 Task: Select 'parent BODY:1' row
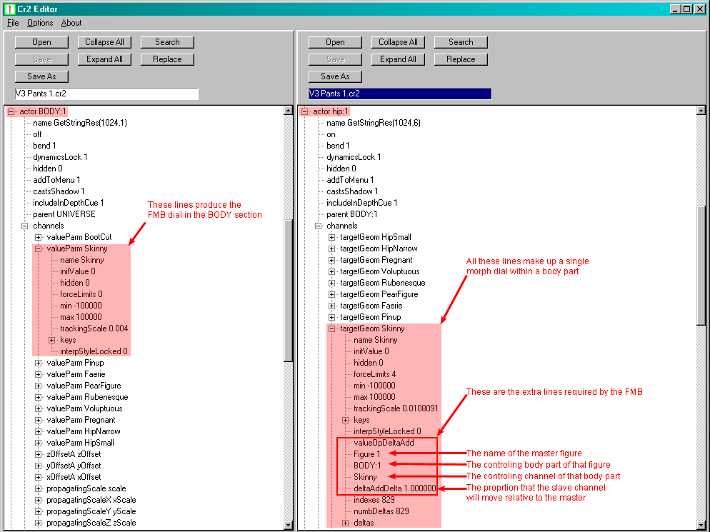tap(352, 214)
